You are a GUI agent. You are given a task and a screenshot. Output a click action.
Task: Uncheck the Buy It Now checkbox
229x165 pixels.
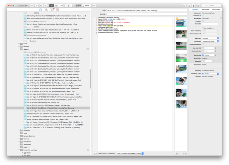pos(203,55)
